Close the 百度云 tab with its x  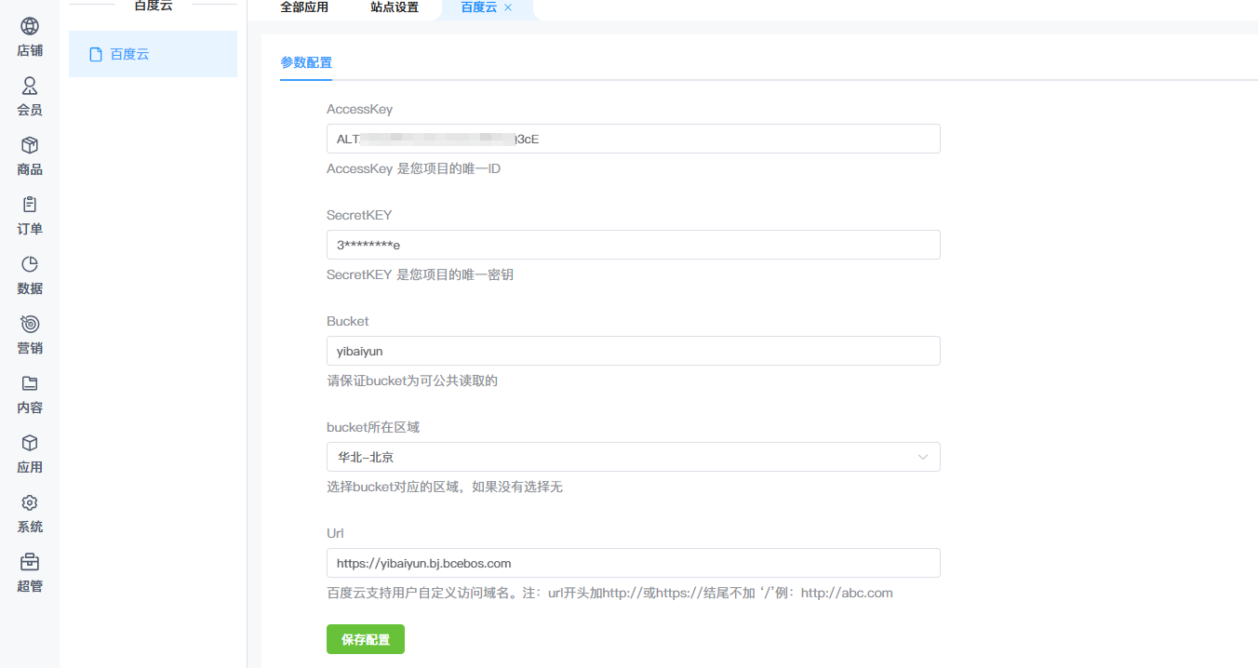pos(508,7)
